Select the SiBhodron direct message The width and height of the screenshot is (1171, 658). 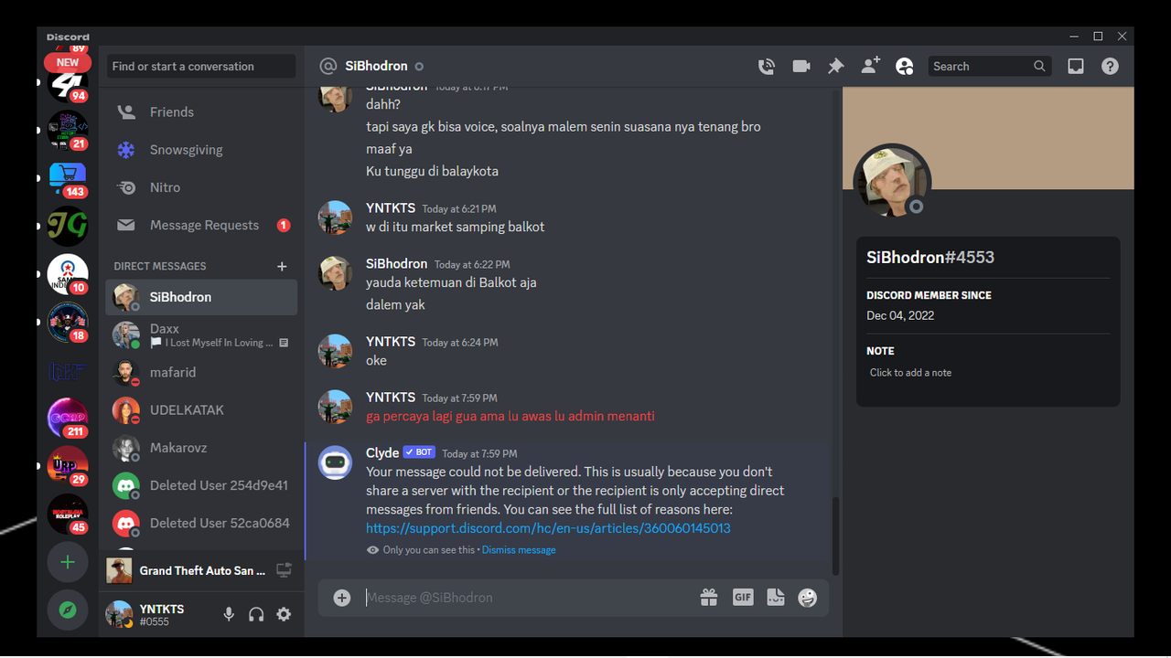tap(201, 297)
